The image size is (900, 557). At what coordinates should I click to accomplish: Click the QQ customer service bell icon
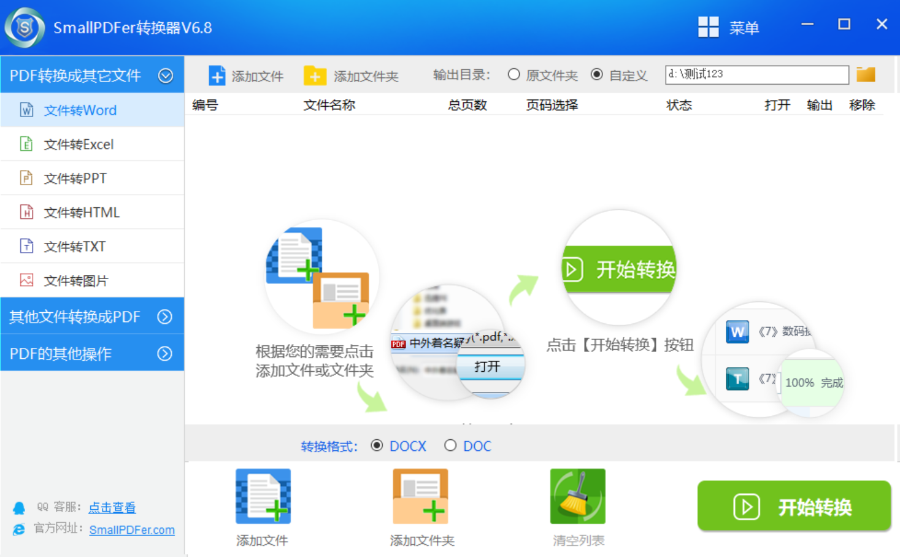19,508
